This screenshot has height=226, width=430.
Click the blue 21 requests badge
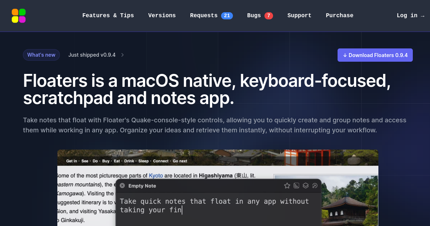pyautogui.click(x=227, y=15)
